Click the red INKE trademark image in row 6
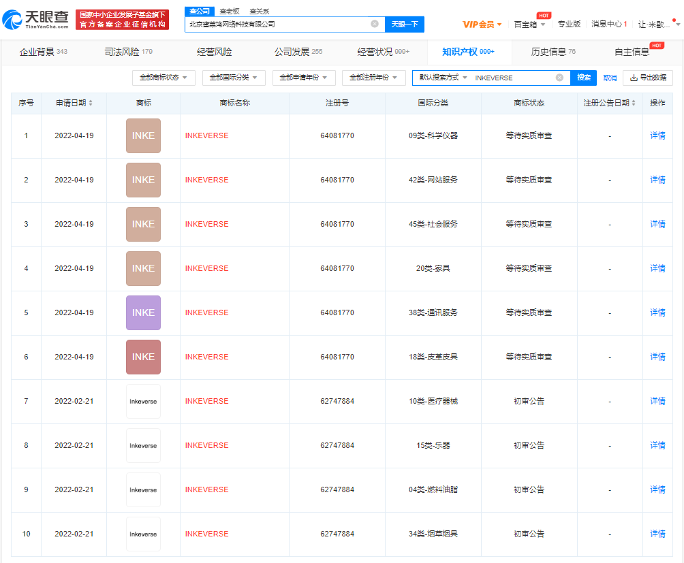 click(143, 357)
